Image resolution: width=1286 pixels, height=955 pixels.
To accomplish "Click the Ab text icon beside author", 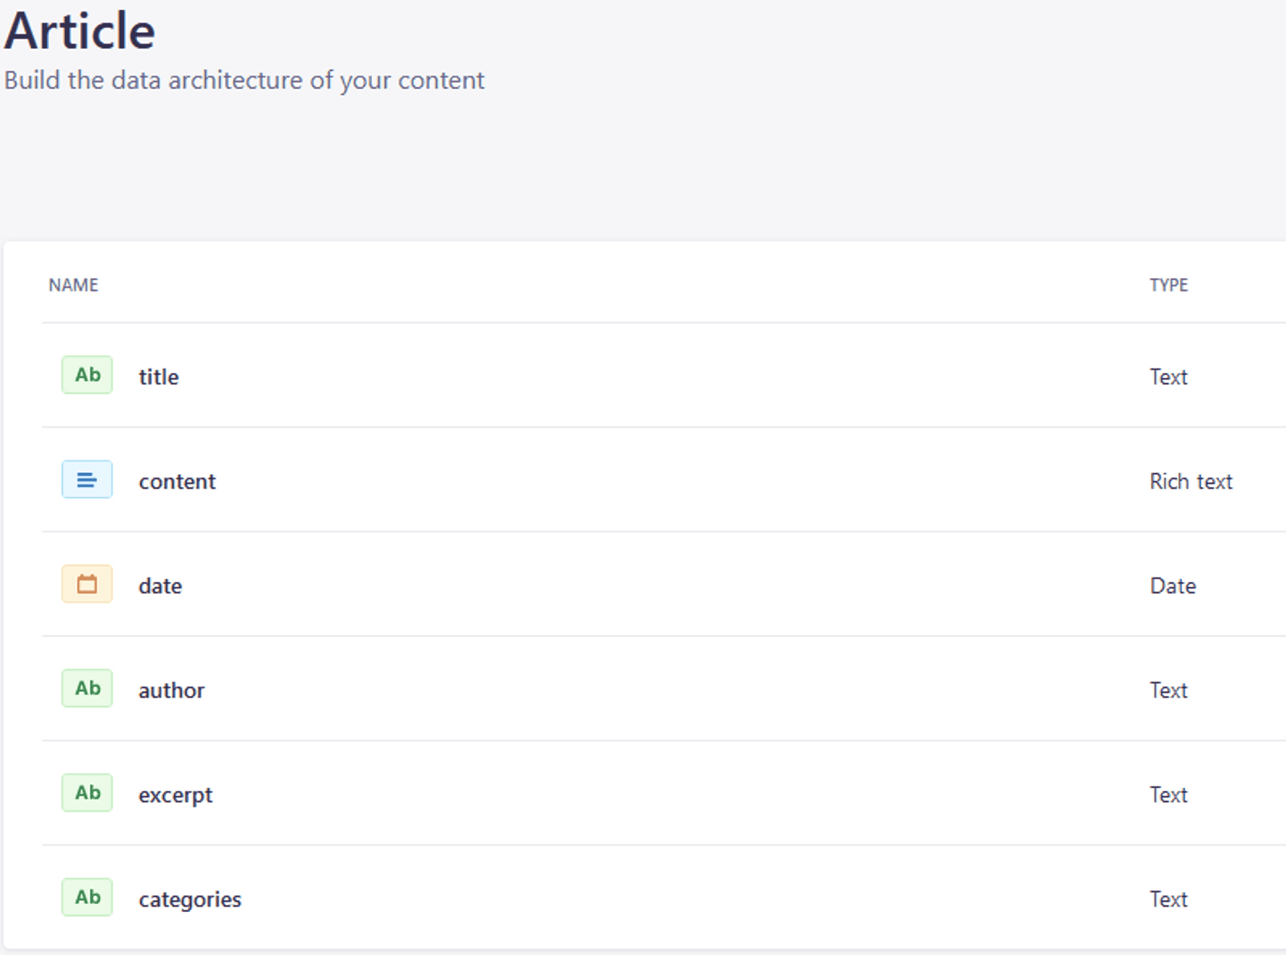I will (87, 688).
